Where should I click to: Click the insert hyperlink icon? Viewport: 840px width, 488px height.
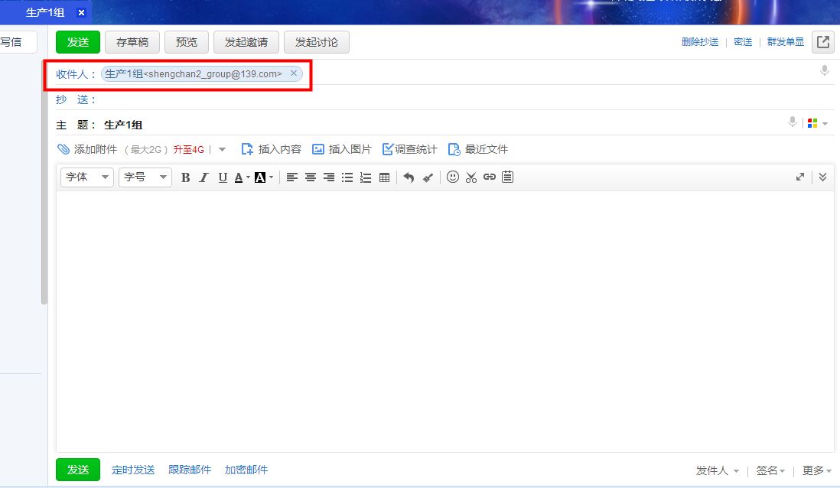click(490, 177)
